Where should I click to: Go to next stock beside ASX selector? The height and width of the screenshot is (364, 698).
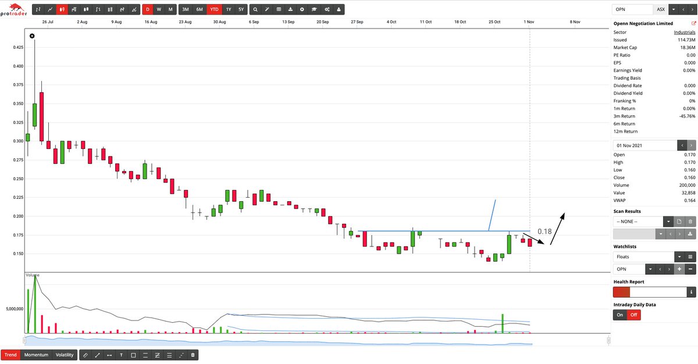[692, 9]
